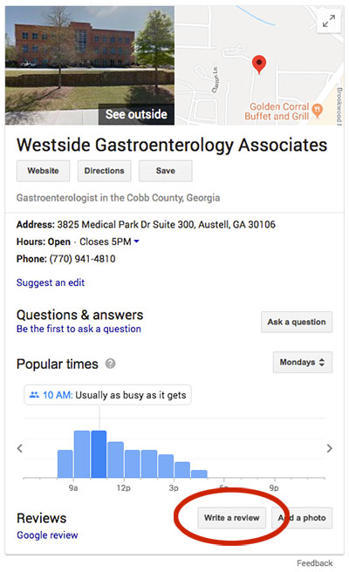Image resolution: width=349 pixels, height=572 pixels.
Task: Open the Mondays day selector
Action: tap(302, 362)
